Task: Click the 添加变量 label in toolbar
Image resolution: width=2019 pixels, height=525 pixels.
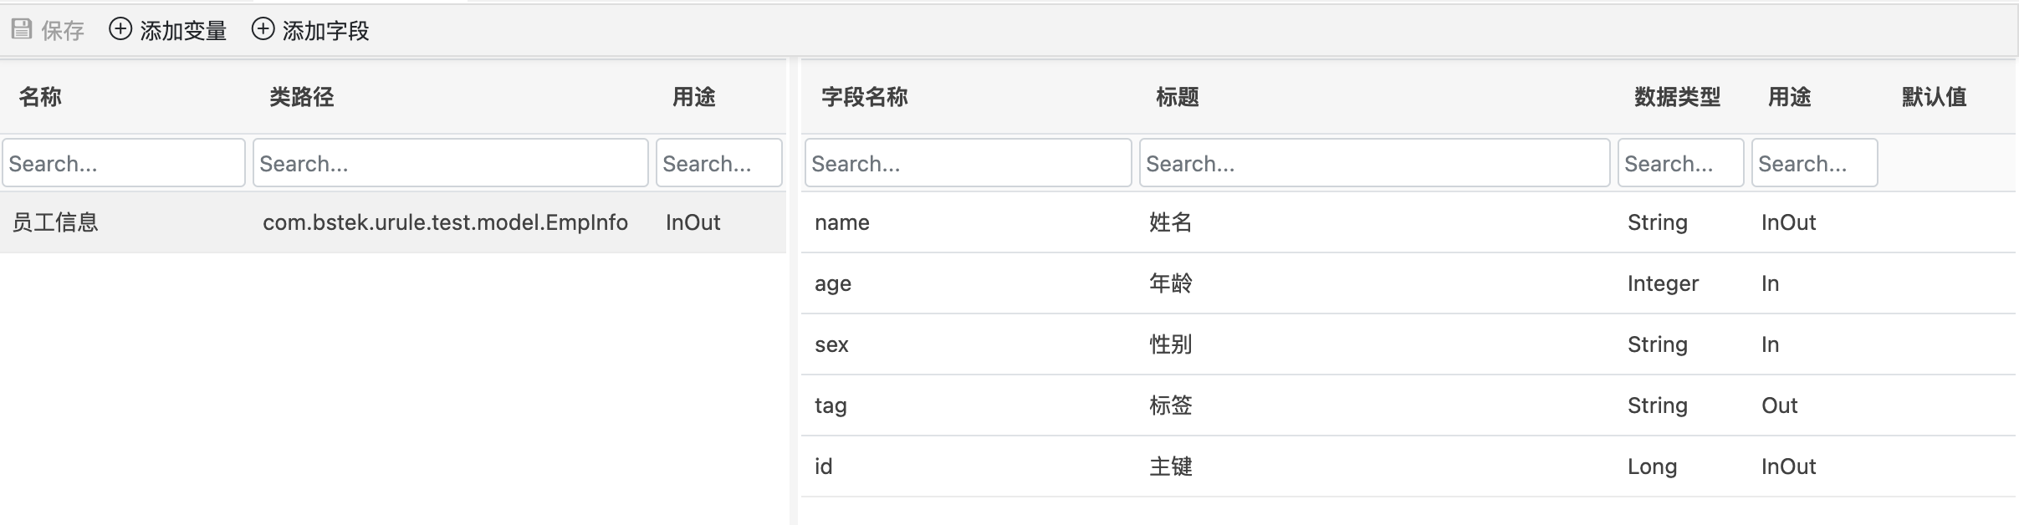Action: (x=183, y=31)
